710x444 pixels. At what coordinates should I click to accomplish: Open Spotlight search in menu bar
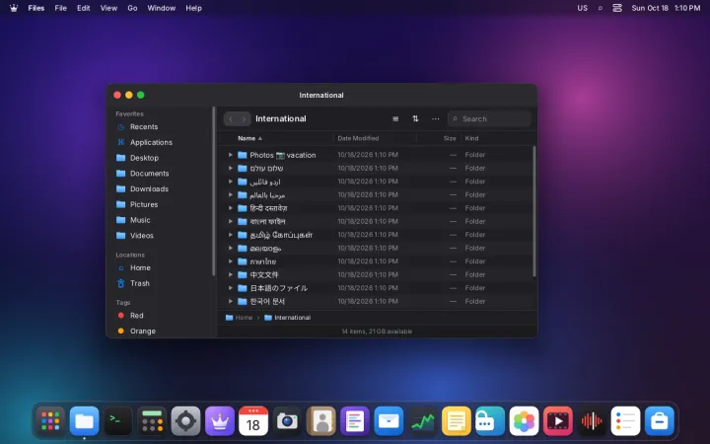pos(601,8)
